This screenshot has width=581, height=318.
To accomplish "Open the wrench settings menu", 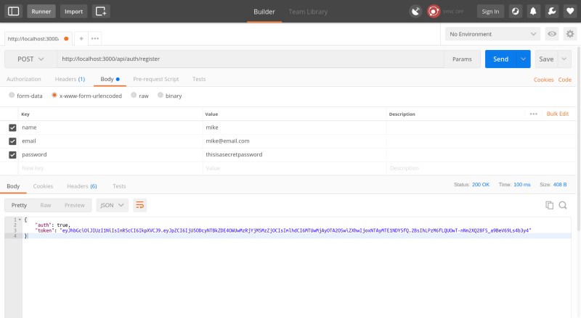I will coord(551,11).
